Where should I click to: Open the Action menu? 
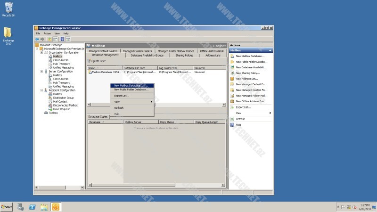[47, 33]
